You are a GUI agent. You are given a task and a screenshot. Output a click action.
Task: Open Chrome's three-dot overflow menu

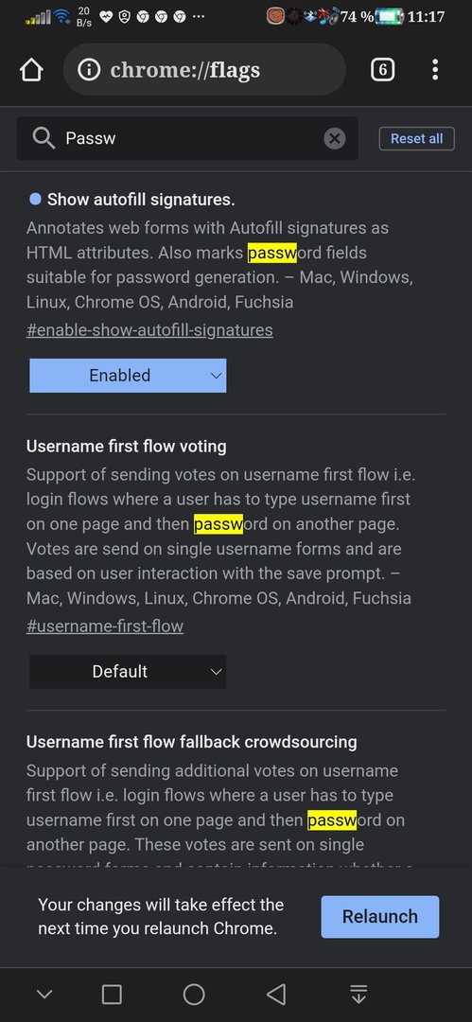click(x=435, y=70)
